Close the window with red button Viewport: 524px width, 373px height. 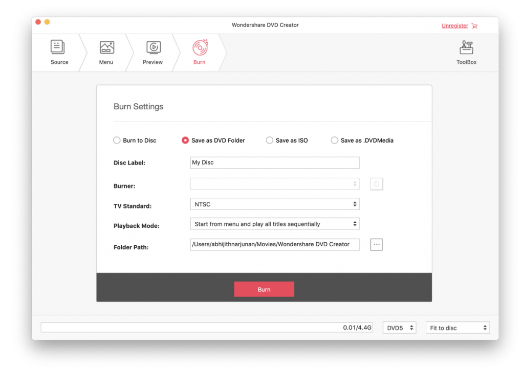[38, 22]
